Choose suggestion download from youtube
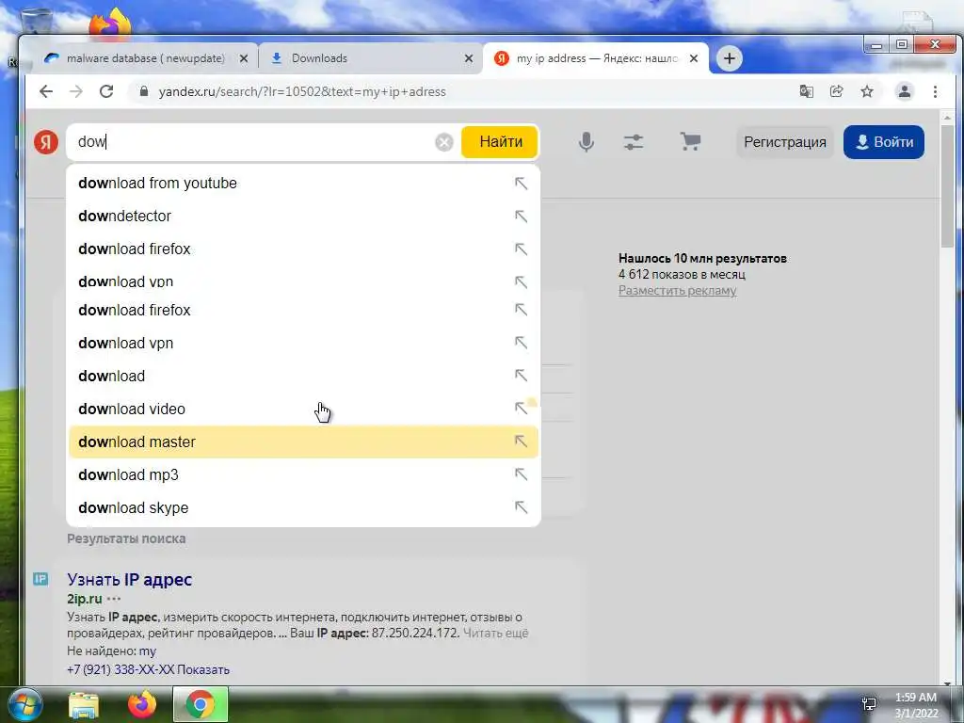This screenshot has height=723, width=964. click(303, 184)
